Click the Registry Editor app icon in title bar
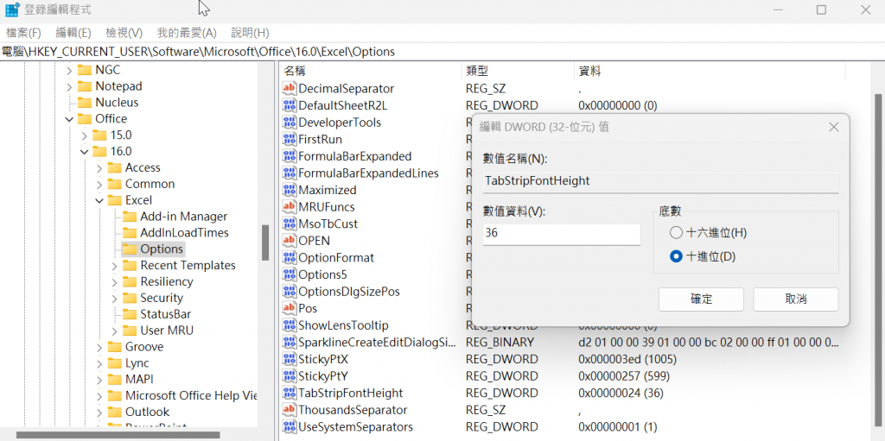Image resolution: width=885 pixels, height=441 pixels. tap(12, 10)
